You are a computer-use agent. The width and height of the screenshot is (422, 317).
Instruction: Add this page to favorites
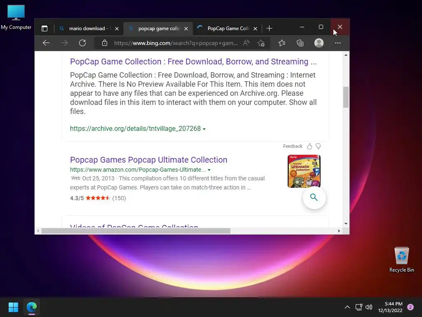coord(261,43)
